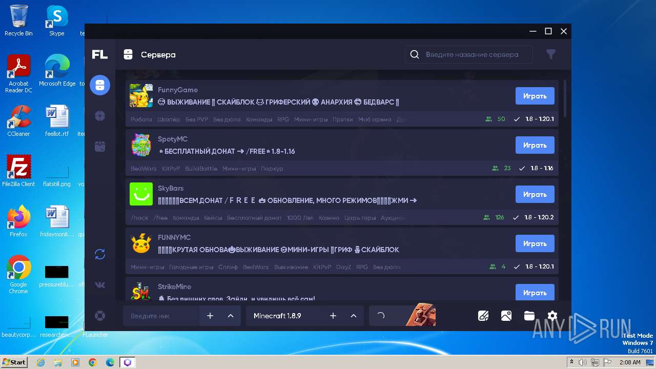Click the 'FunnyGame' server name
Screen dimensions: 656x369
(178, 90)
